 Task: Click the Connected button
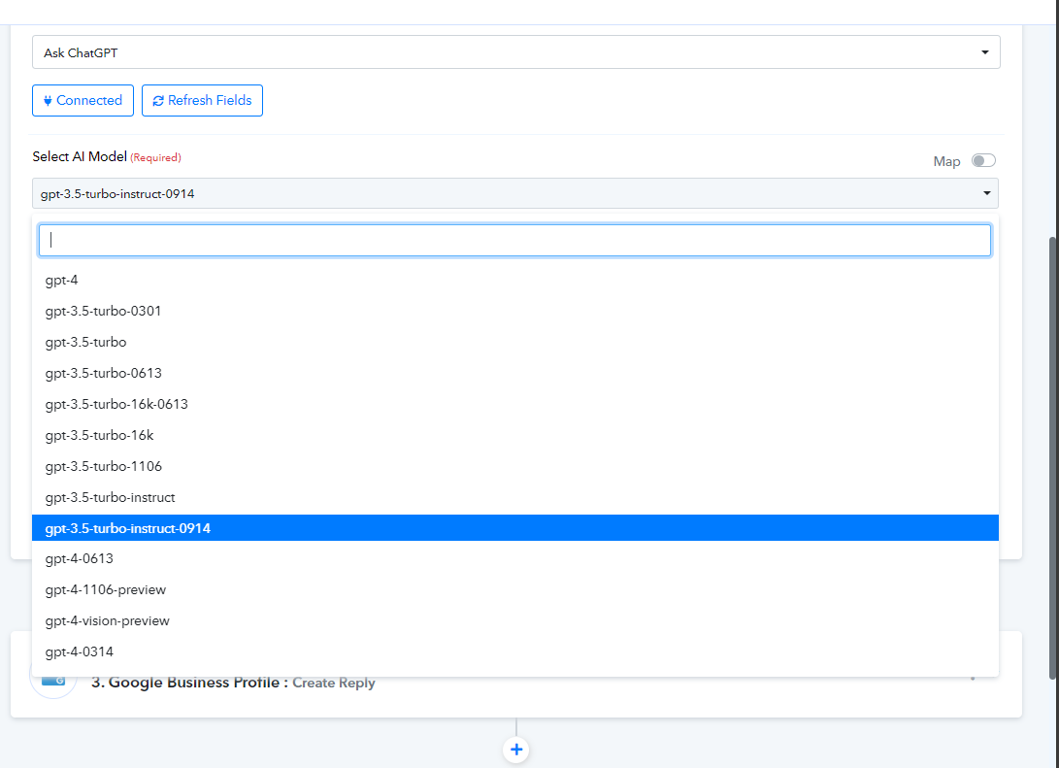point(83,101)
